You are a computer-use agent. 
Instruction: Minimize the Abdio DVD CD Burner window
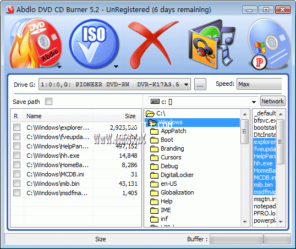point(249,10)
